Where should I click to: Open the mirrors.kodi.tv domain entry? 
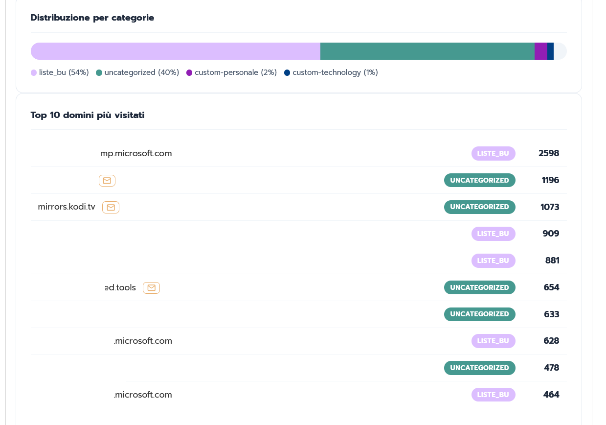coord(67,207)
